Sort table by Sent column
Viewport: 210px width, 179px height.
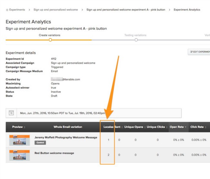pos(118,127)
